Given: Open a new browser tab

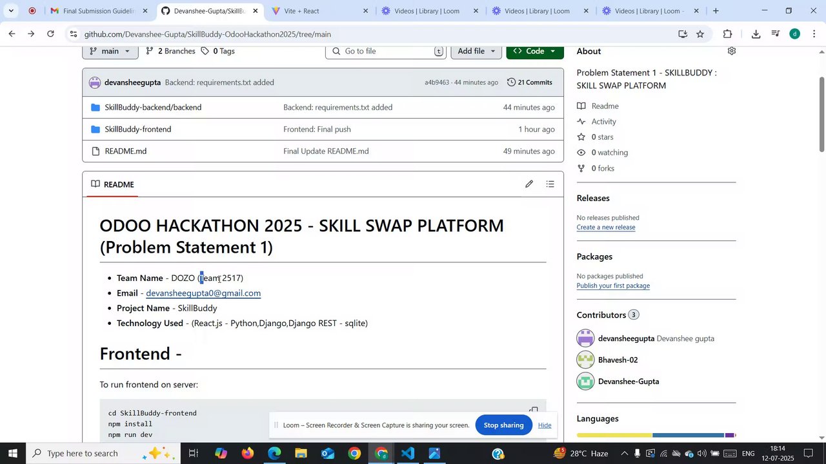Looking at the screenshot, I should tap(716, 11).
